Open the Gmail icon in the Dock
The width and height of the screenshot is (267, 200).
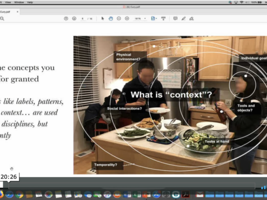point(199,194)
